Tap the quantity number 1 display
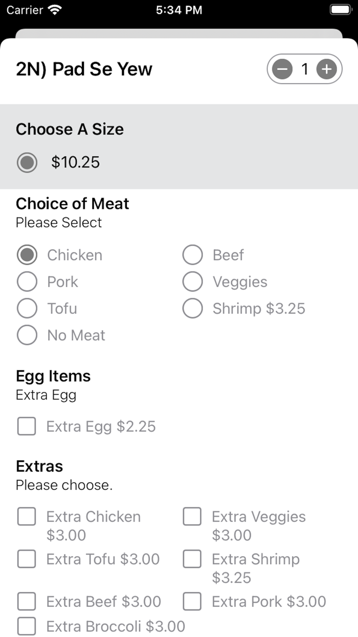The width and height of the screenshot is (358, 637). tap(305, 69)
